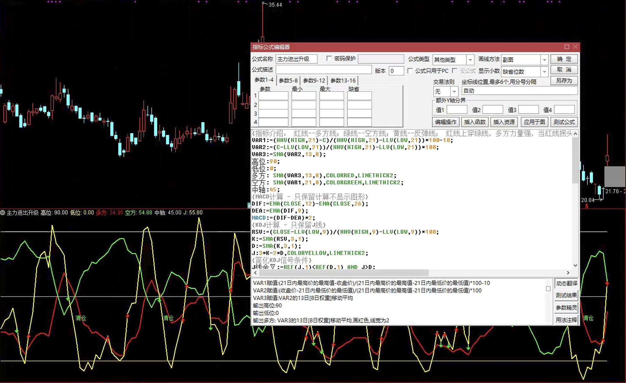Image resolution: width=626 pixels, height=383 pixels.
Task: Select the 动态翻译 dynamic translation tab
Action: coord(566,283)
